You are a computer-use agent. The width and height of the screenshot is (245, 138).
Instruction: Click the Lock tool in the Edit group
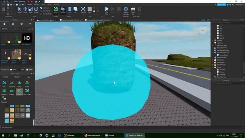96,11
